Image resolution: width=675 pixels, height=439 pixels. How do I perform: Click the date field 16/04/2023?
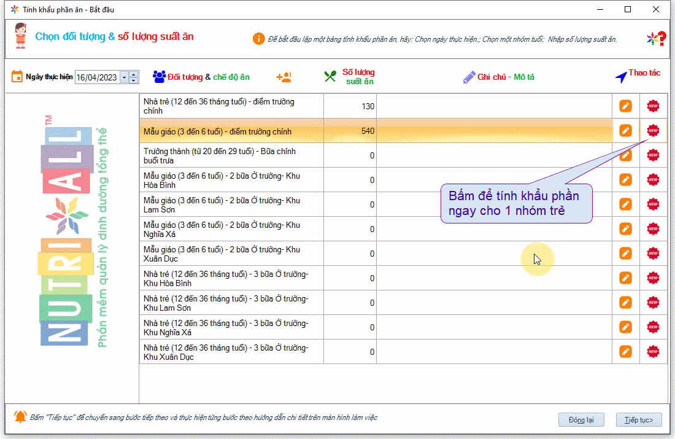[x=96, y=77]
